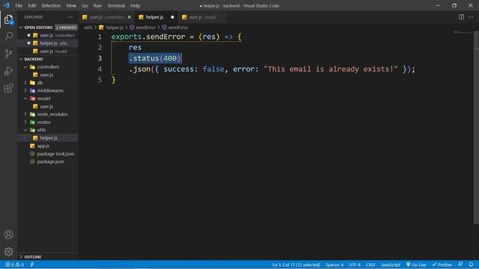Viewport: 479px width, 269px height.
Task: Click the Split Editor Right icon
Action: click(x=461, y=17)
